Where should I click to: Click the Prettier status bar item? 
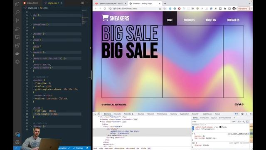point(78,148)
